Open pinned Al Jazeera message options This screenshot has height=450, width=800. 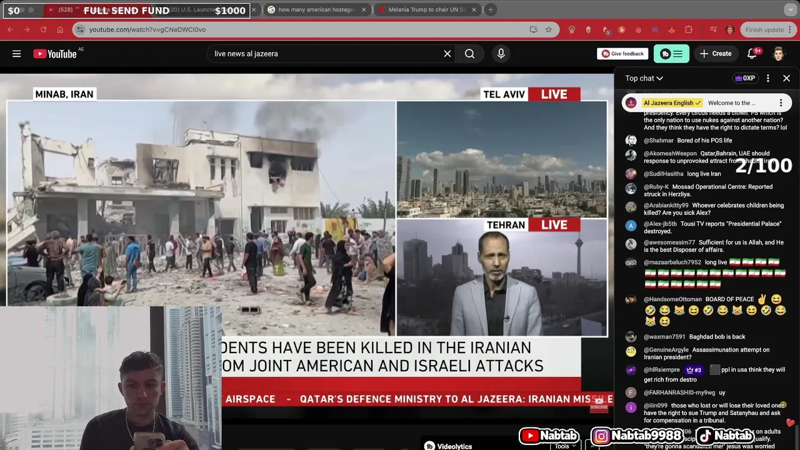781,102
